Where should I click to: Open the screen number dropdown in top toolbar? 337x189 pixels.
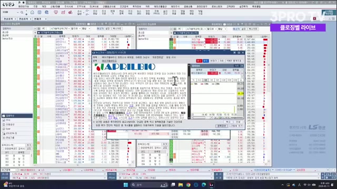[17, 13]
